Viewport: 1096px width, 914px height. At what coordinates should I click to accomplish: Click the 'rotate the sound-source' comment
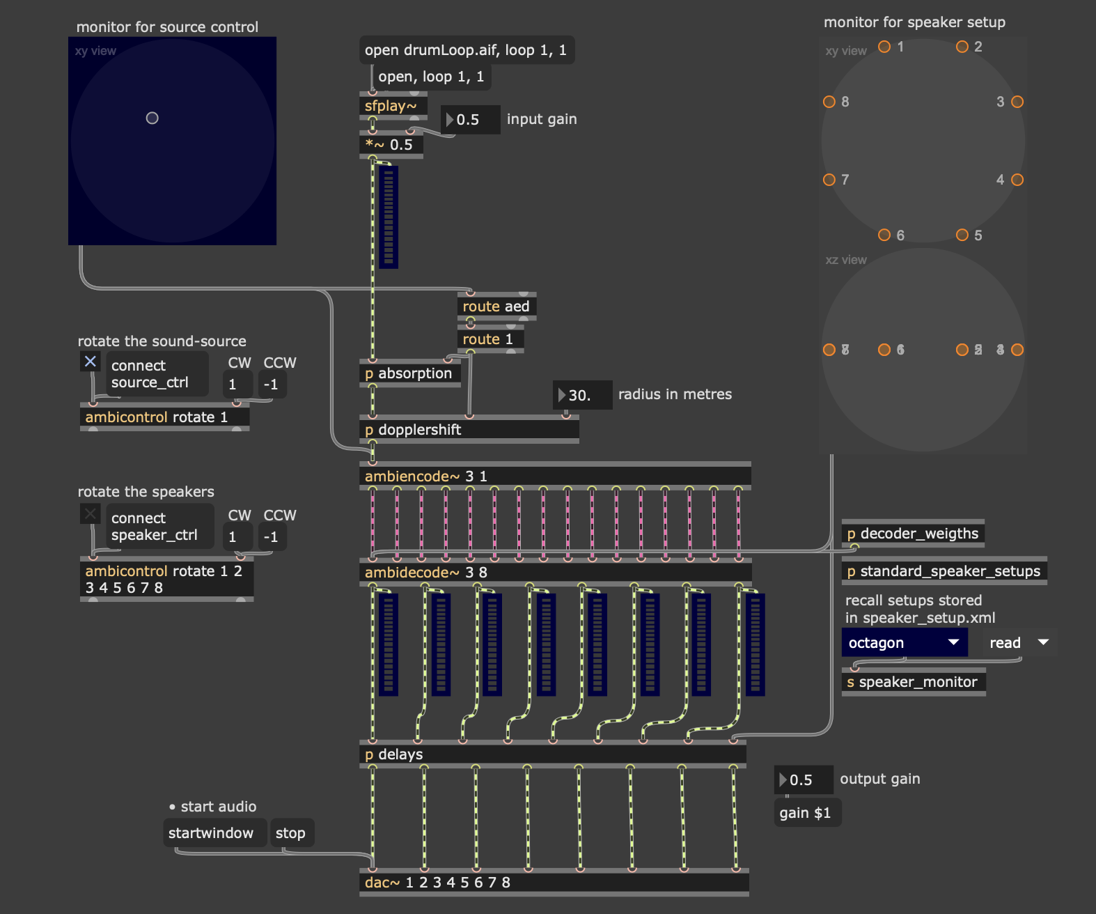(162, 341)
